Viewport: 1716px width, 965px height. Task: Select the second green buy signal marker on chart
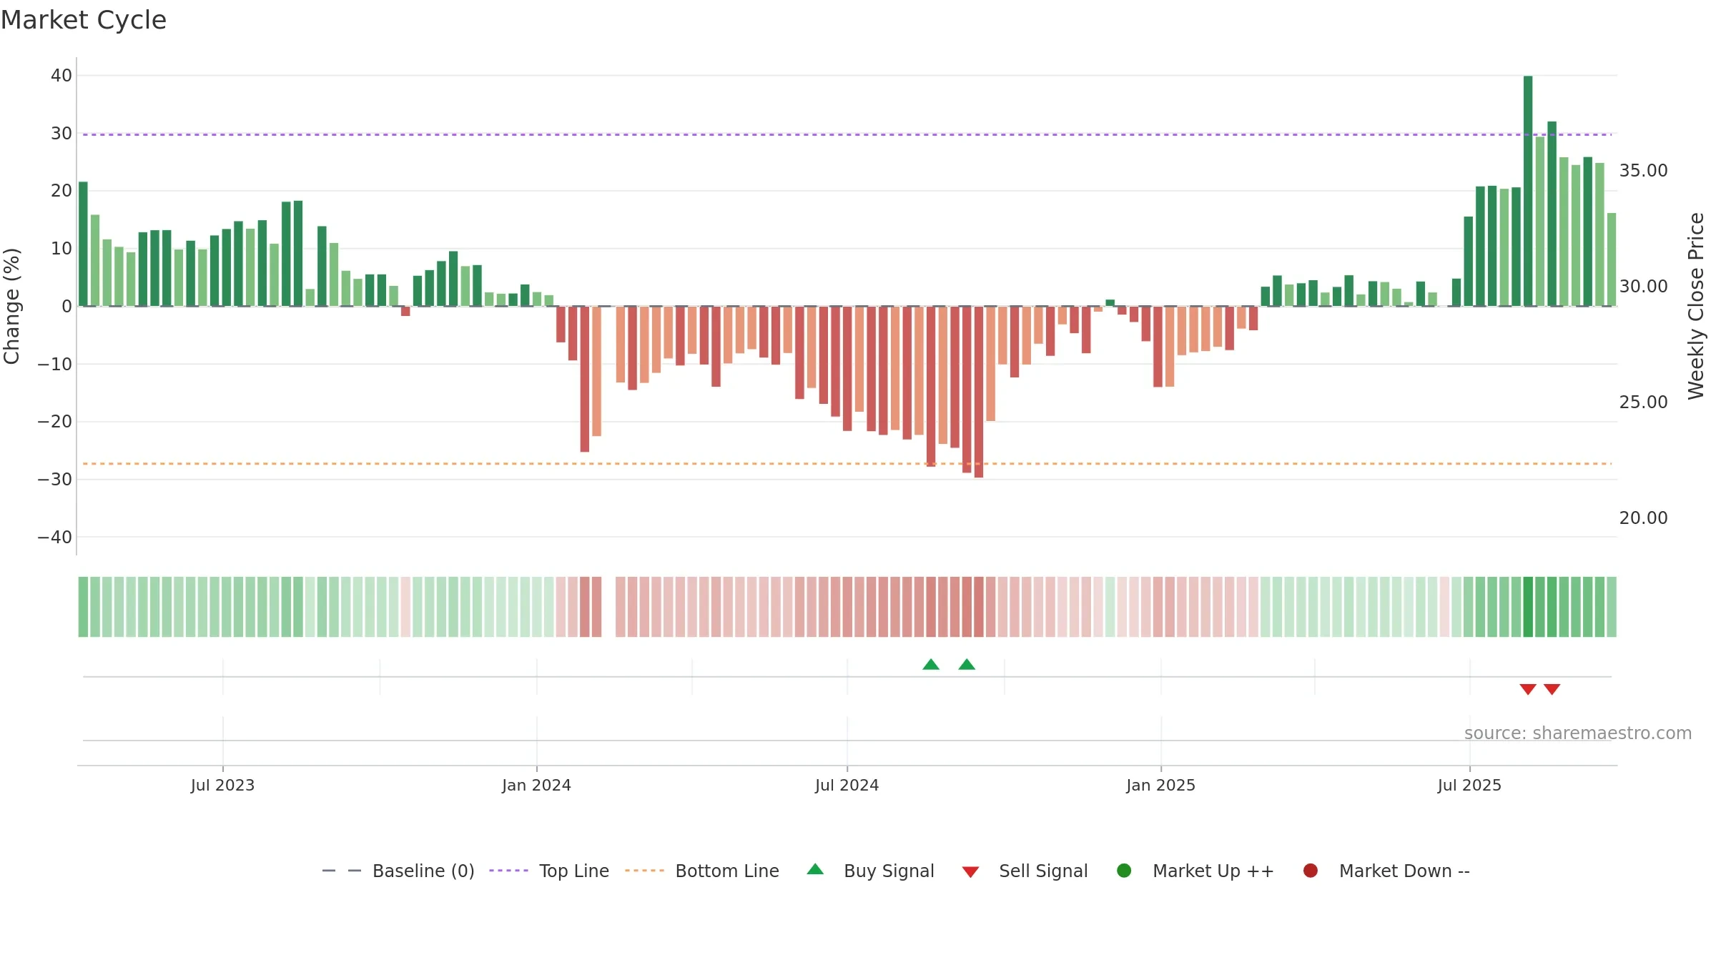coord(967,665)
